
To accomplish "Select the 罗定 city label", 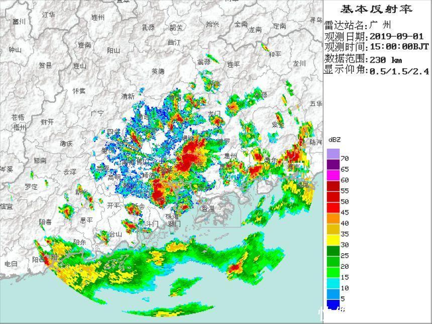I will coord(31,186).
